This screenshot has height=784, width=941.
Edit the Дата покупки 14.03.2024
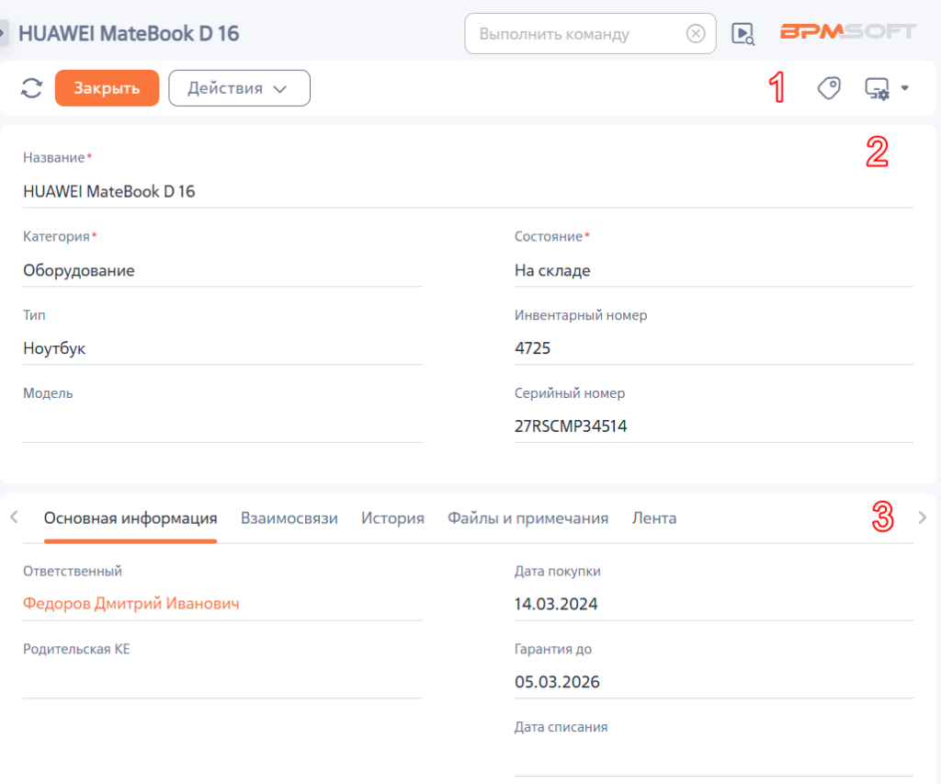pos(713,604)
